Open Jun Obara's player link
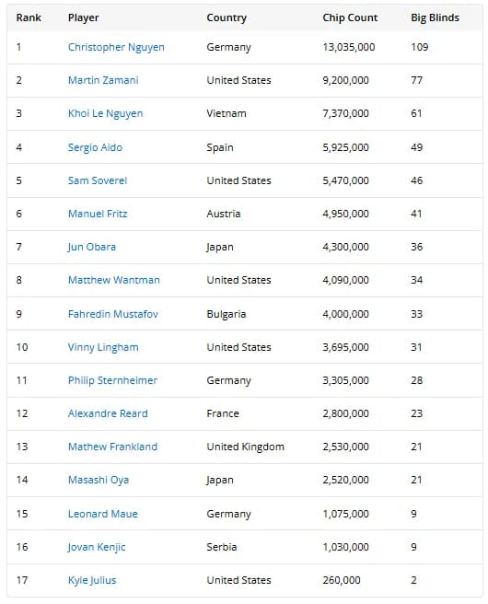This screenshot has width=488, height=604. click(x=92, y=247)
